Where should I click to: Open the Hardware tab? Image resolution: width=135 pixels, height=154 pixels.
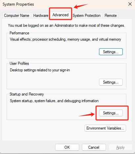[41, 16]
